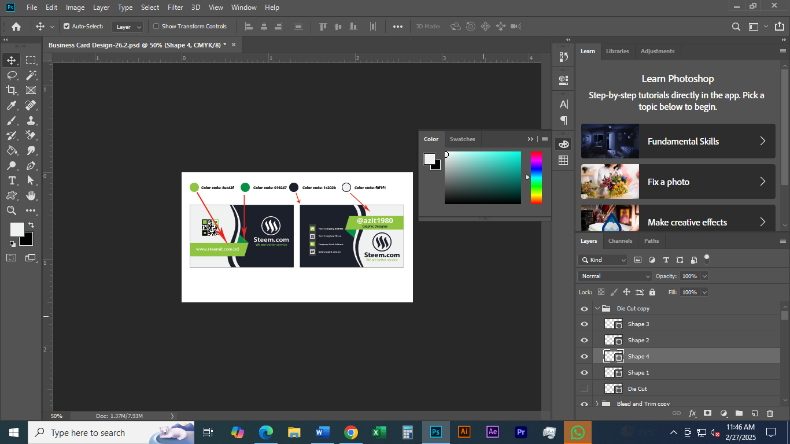Hide the Shape 2 layer

click(x=584, y=341)
